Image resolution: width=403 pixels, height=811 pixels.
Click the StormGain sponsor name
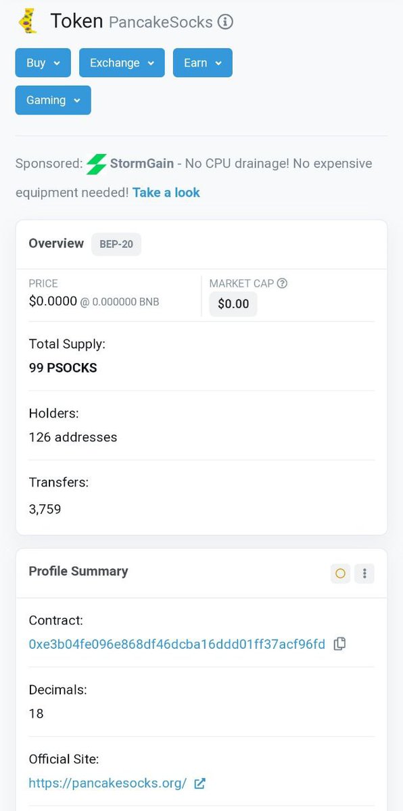pos(141,164)
